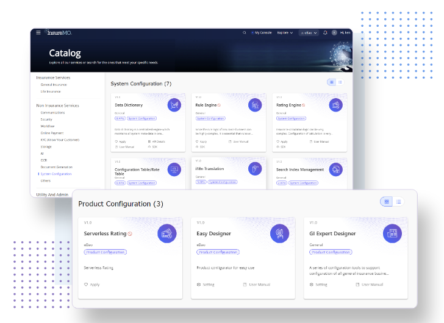This screenshot has height=323, width=444.
Task: Click the Search Index Management icon
Action: click(335, 169)
